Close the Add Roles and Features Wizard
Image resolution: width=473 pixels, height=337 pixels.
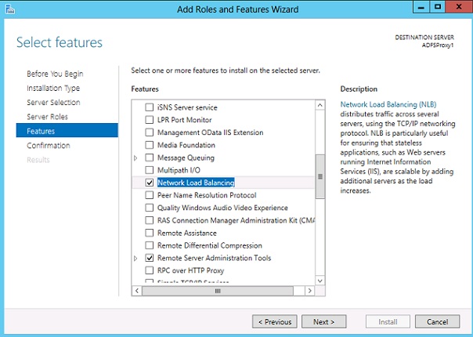tap(459, 7)
